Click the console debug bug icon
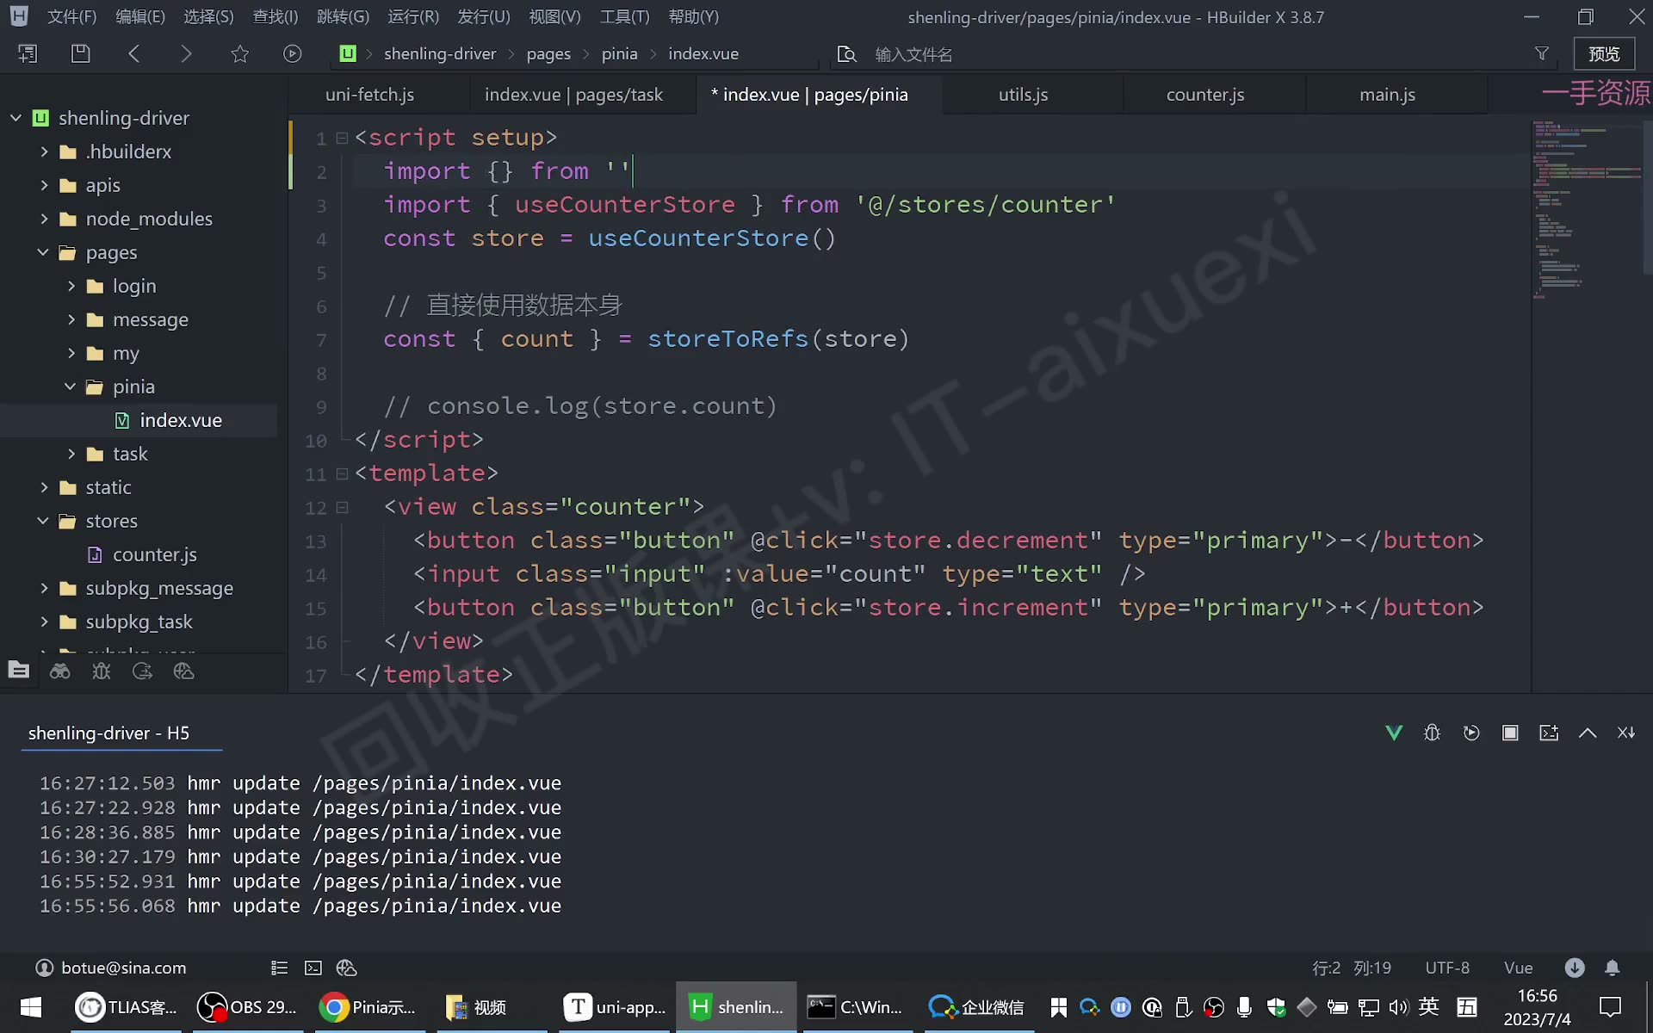Image resolution: width=1653 pixels, height=1033 pixels. (1432, 733)
